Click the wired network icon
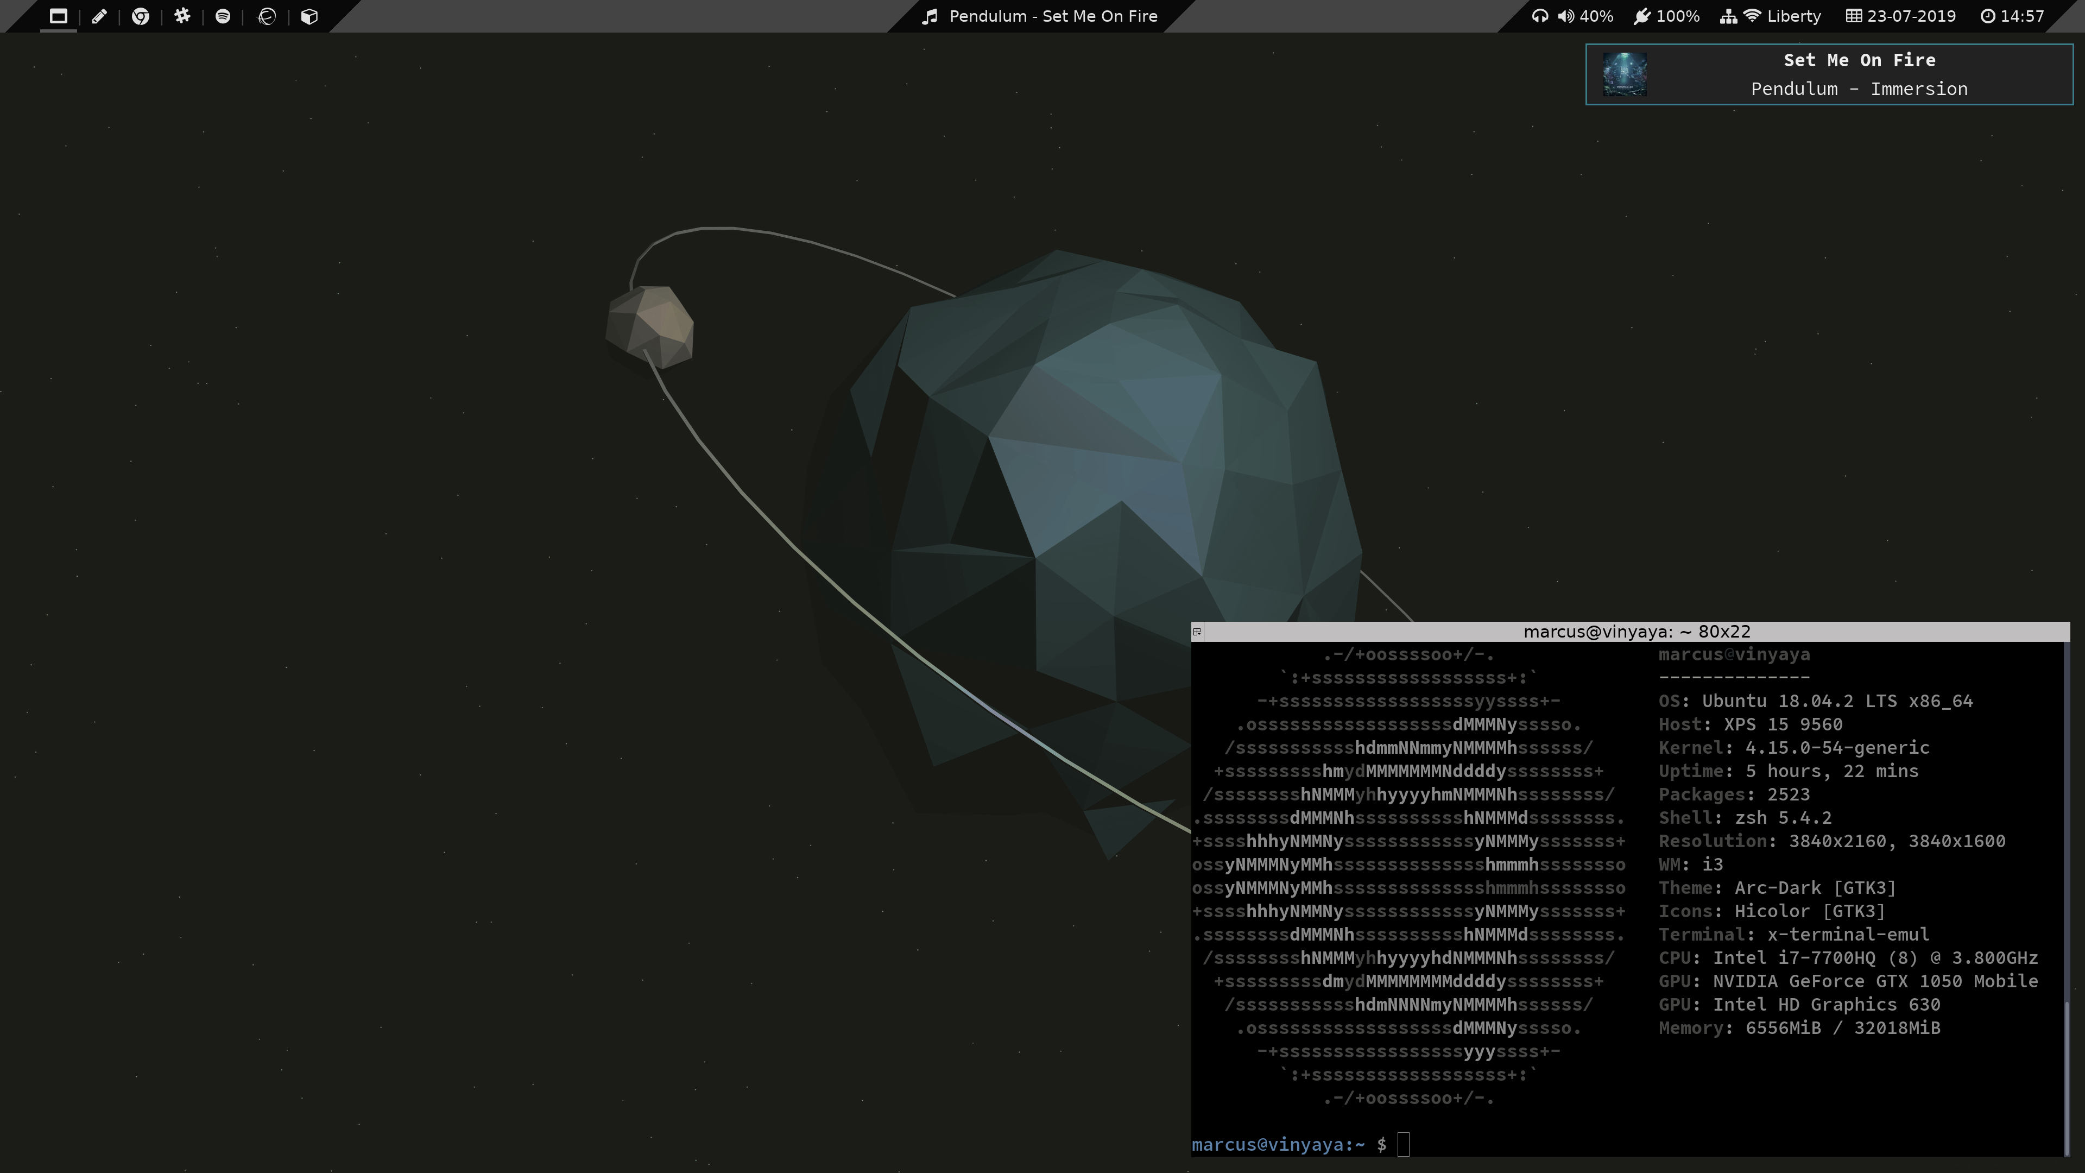Viewport: 2085px width, 1173px height. tap(1728, 16)
